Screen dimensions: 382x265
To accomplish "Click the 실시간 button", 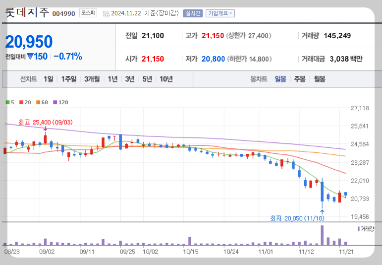I will (193, 13).
